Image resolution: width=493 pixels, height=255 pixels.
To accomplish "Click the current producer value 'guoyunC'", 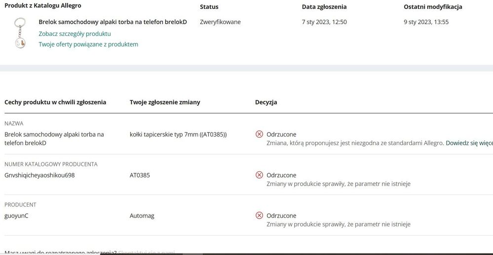I will (x=16, y=216).
